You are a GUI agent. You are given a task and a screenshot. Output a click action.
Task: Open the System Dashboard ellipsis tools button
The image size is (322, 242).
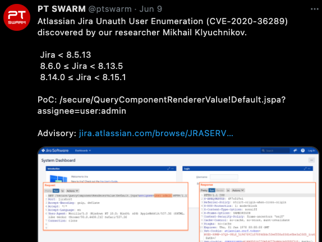pyautogui.click(x=311, y=160)
